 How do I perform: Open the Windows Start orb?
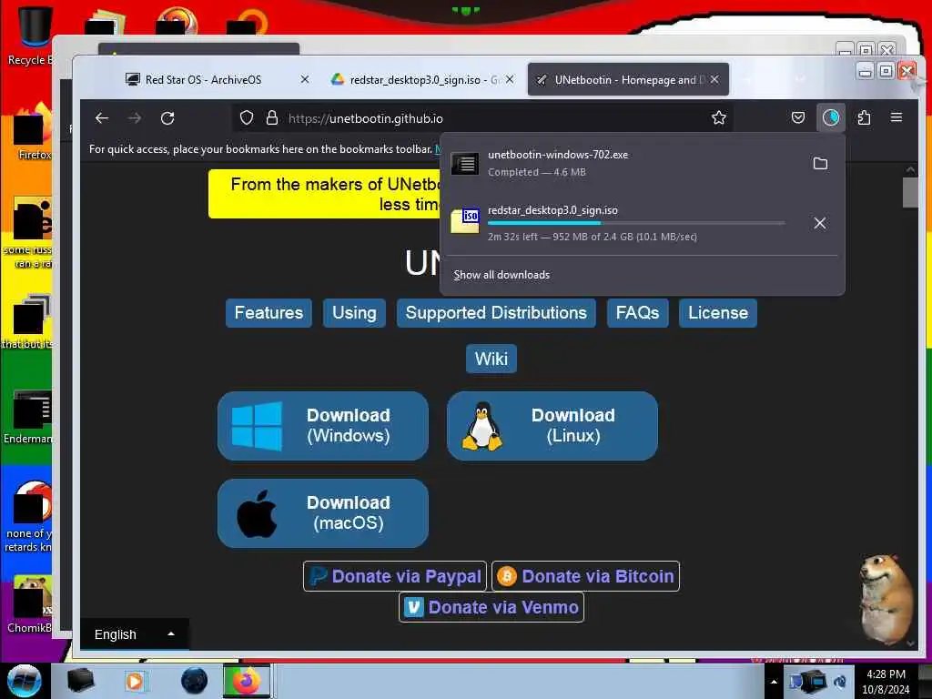coord(25,681)
